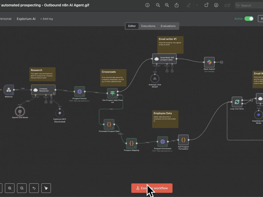Add Memory to Email Writer via plus
The image size is (263, 197).
point(167,71)
